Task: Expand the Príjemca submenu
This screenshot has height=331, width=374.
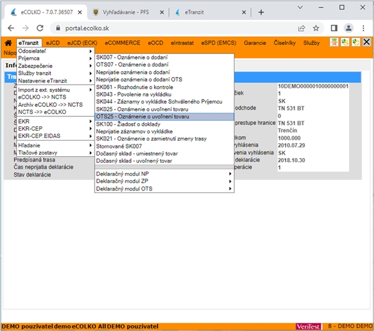Action: [55, 58]
